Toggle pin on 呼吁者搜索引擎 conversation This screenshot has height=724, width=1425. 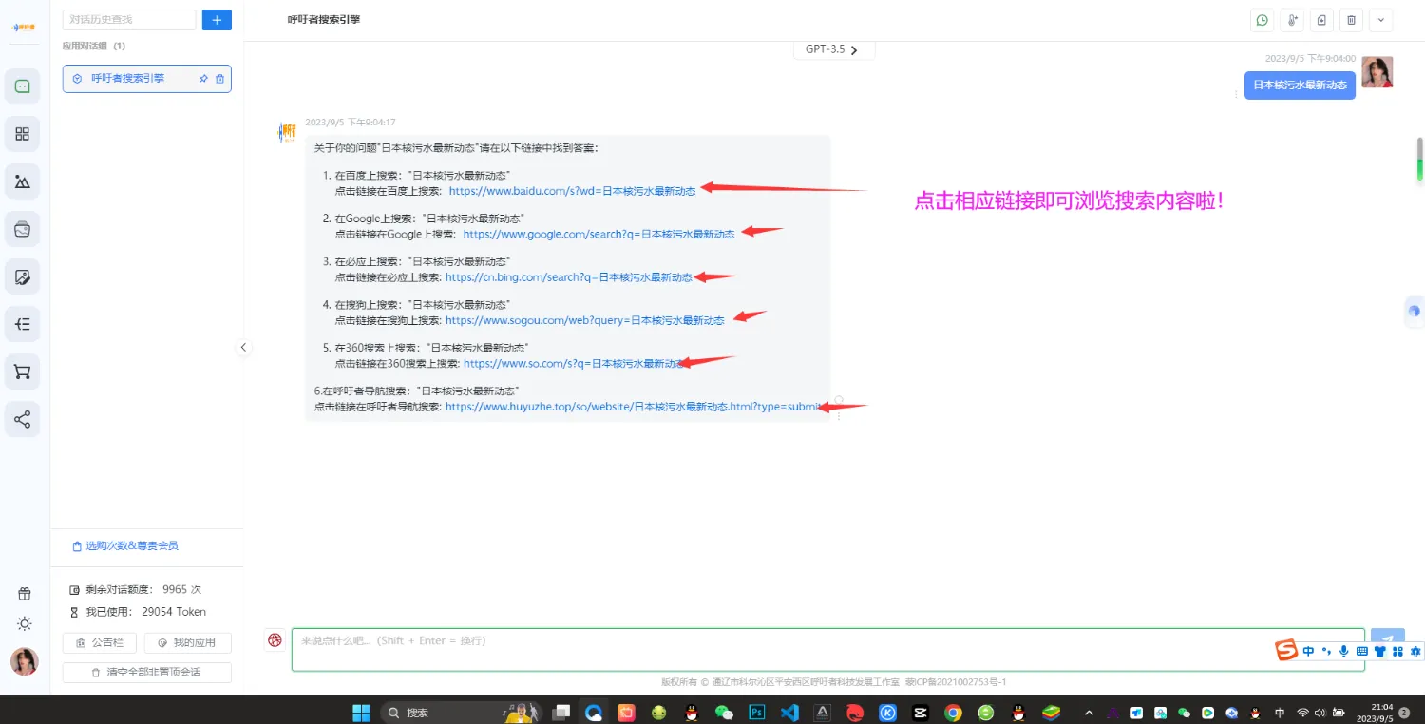coord(203,79)
